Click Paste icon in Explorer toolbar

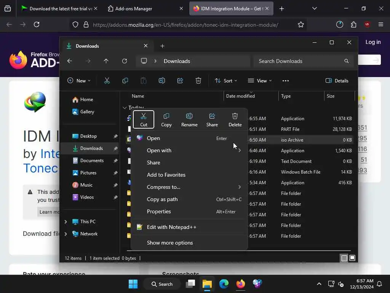(x=144, y=81)
